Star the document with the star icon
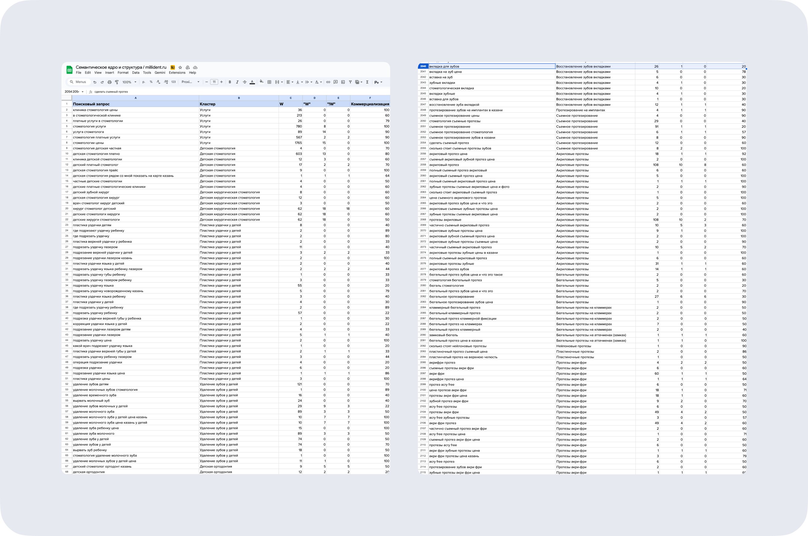The height and width of the screenshot is (536, 808). (x=180, y=67)
